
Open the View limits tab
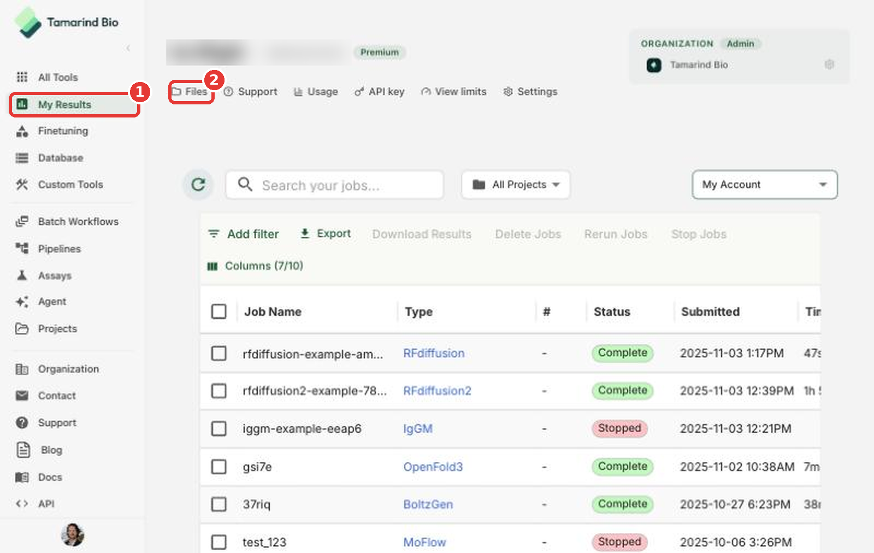point(453,92)
